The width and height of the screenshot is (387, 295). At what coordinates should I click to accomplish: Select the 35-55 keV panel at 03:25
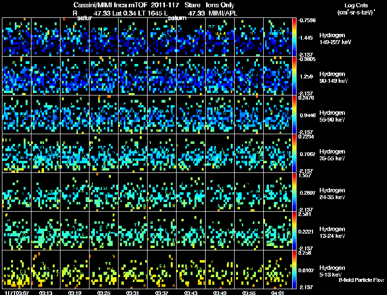click(x=104, y=154)
